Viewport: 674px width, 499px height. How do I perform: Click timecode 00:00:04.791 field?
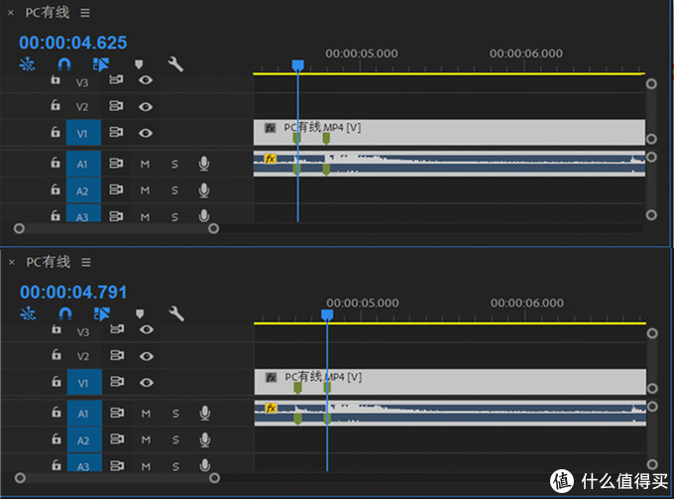73,292
